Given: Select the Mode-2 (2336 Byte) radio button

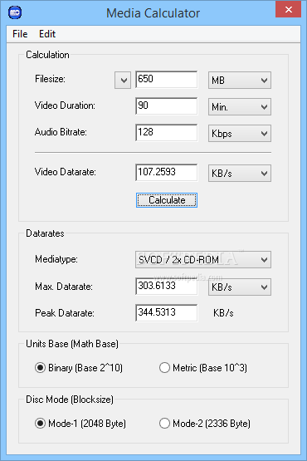Looking at the screenshot, I should pyautogui.click(x=205, y=424).
